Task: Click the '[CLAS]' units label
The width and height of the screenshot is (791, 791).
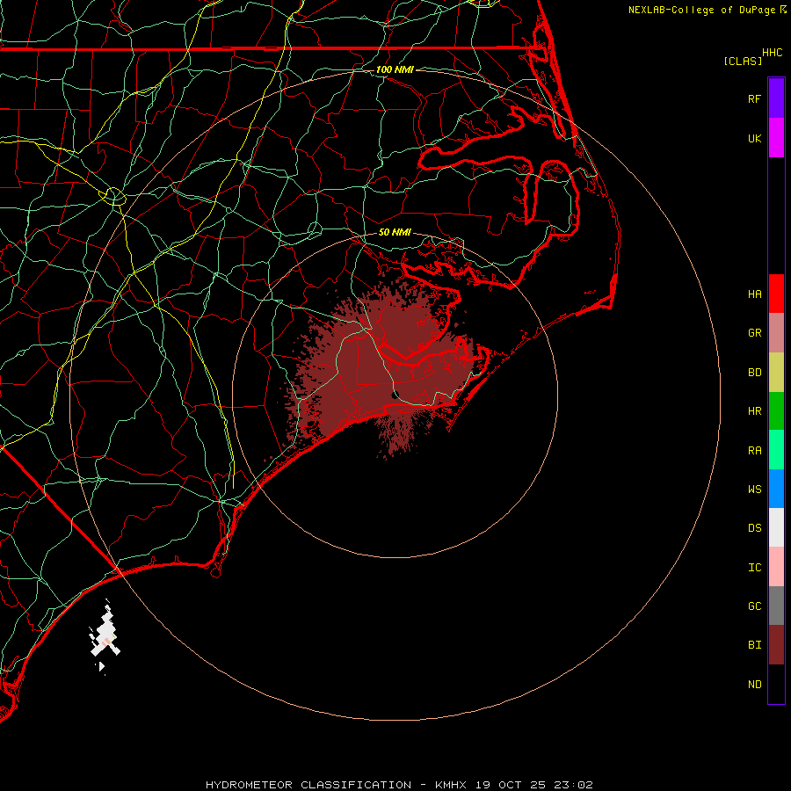Action: point(743,61)
